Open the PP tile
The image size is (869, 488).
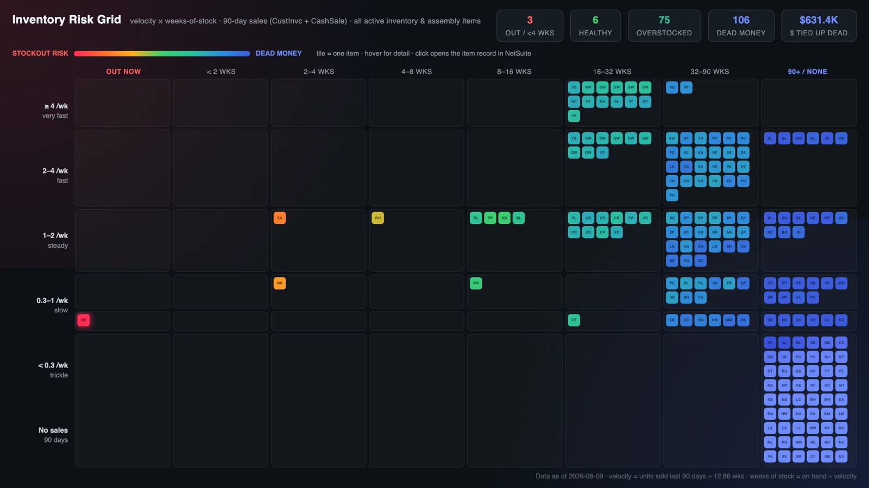[x=827, y=218]
